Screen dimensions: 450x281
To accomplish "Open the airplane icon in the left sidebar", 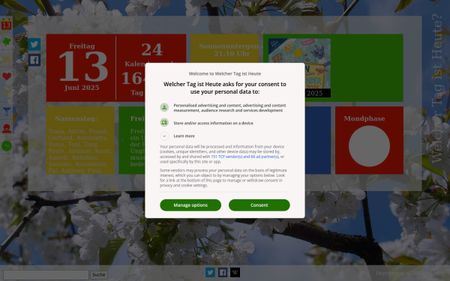I will [6, 59].
